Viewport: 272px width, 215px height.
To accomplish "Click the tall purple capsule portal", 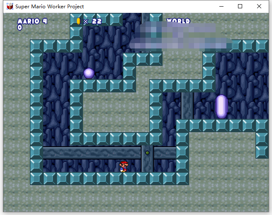I will coord(221,106).
